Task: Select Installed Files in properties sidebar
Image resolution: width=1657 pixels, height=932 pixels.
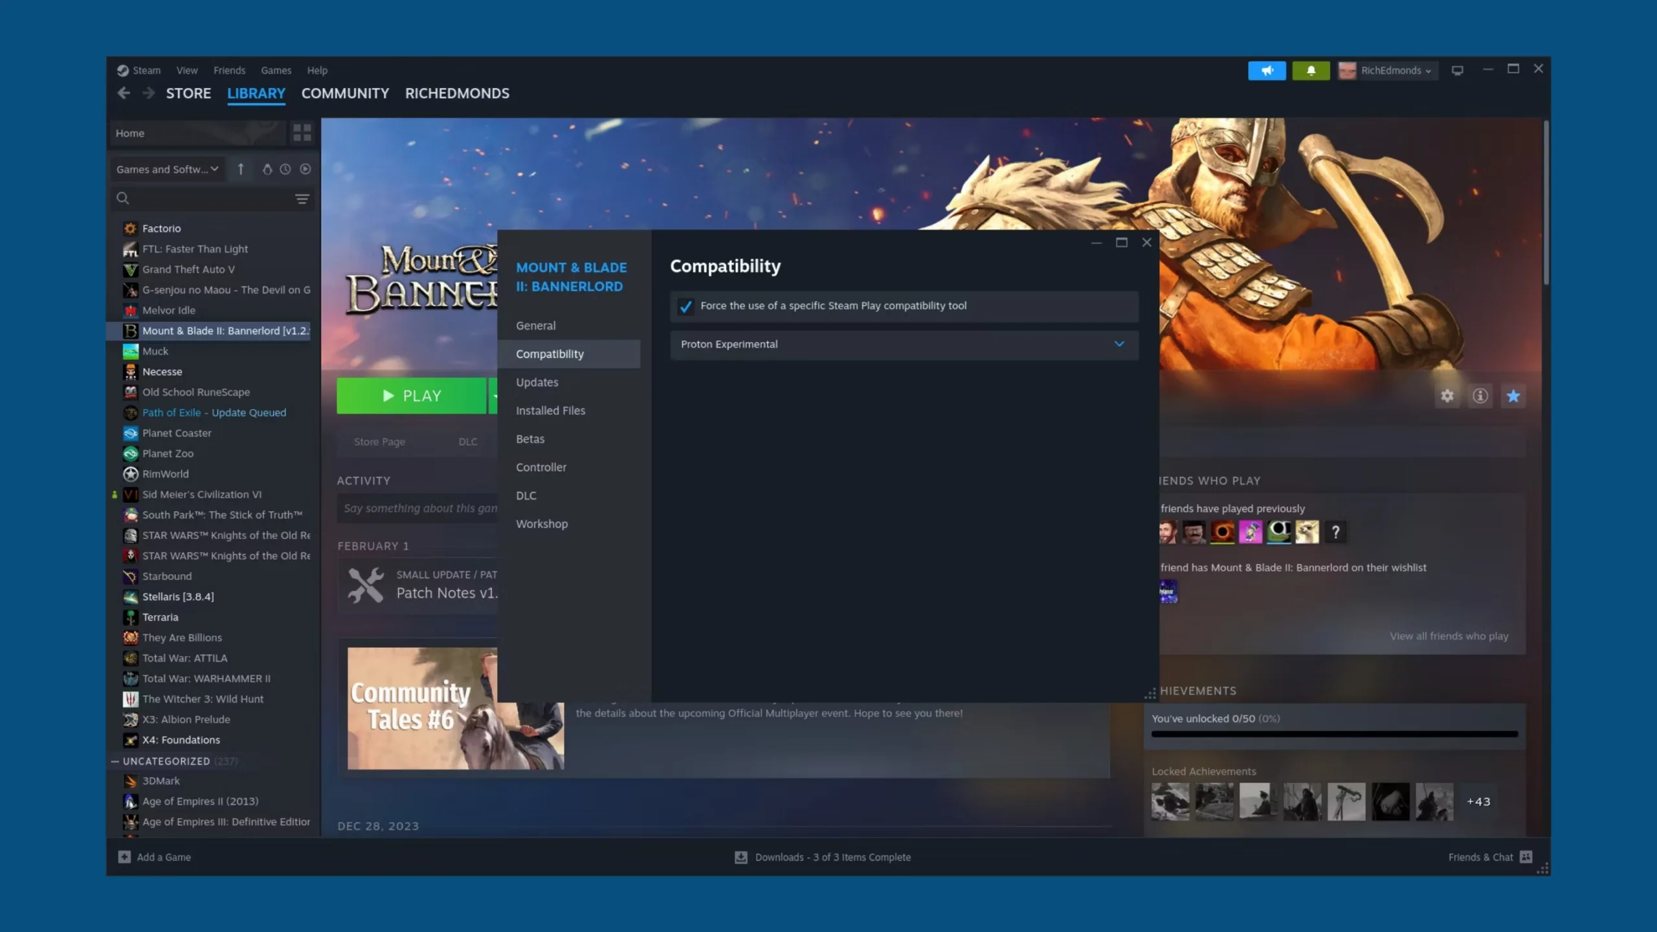Action: click(x=569, y=410)
